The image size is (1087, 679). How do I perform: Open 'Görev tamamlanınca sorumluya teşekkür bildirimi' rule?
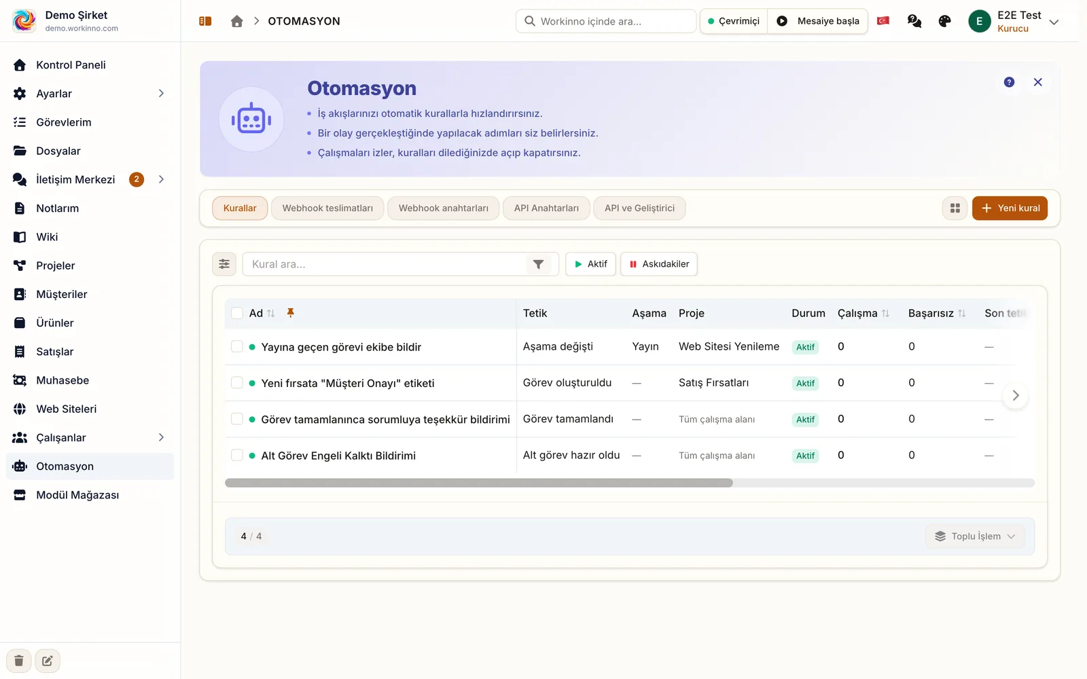pyautogui.click(x=385, y=420)
